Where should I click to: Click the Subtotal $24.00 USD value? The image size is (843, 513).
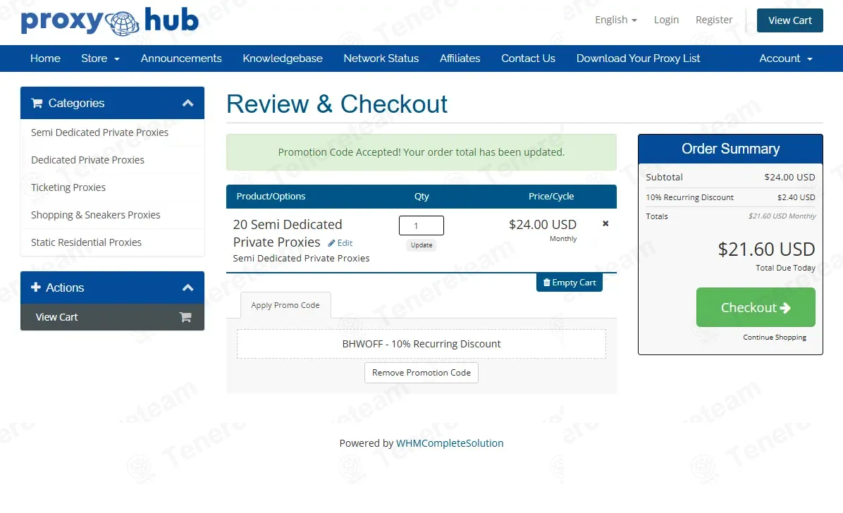pyautogui.click(x=789, y=177)
